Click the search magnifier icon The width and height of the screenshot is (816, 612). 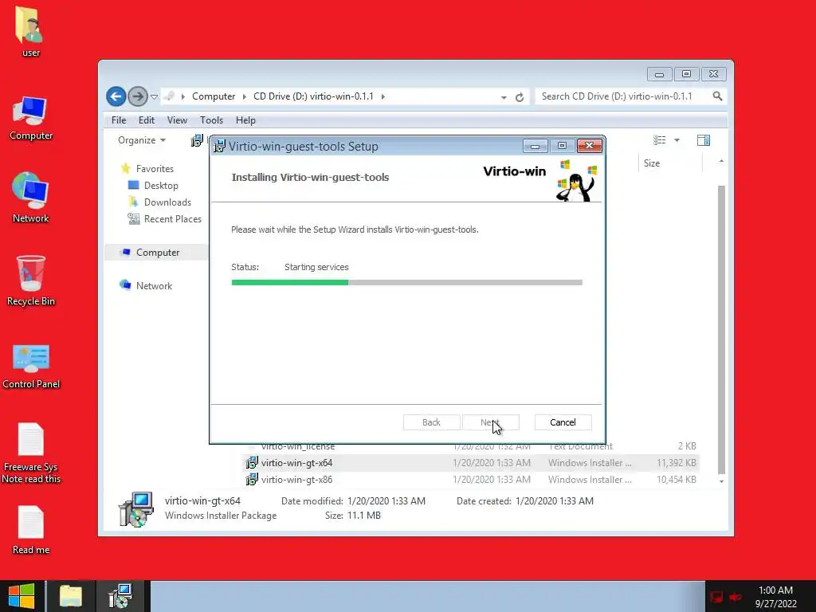coord(717,96)
